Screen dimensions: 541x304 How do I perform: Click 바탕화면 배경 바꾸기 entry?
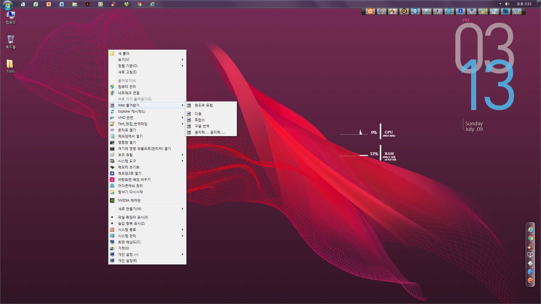point(147,180)
